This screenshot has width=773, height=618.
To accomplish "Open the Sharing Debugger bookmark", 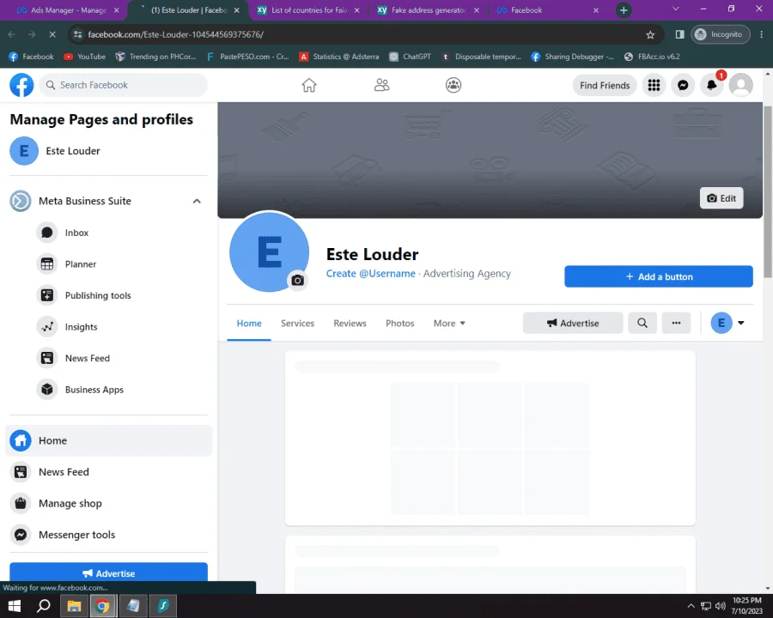I will (x=572, y=57).
